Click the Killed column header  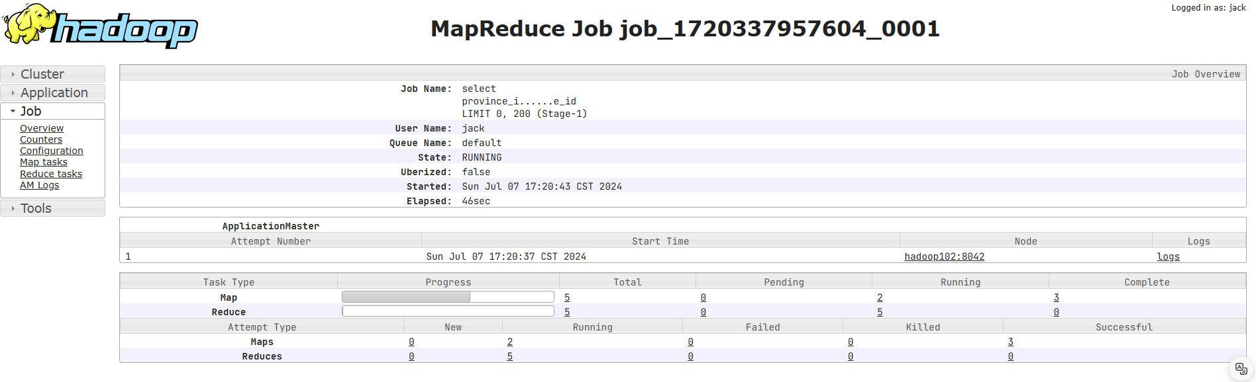(923, 327)
